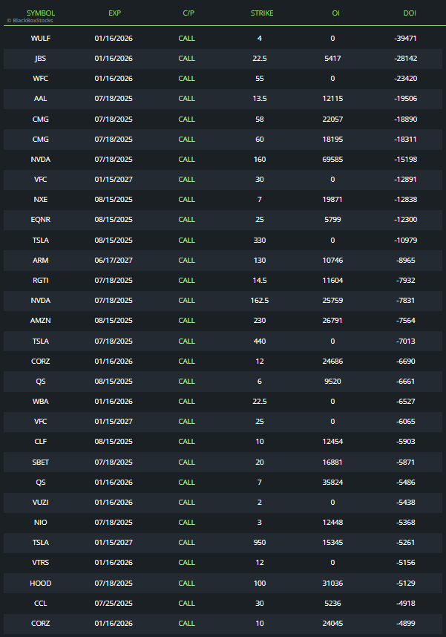
Task: Click the DOI value -5486
Action: point(405,483)
